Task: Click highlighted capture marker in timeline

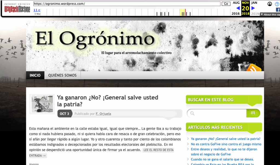Action: pyautogui.click(x=186, y=13)
